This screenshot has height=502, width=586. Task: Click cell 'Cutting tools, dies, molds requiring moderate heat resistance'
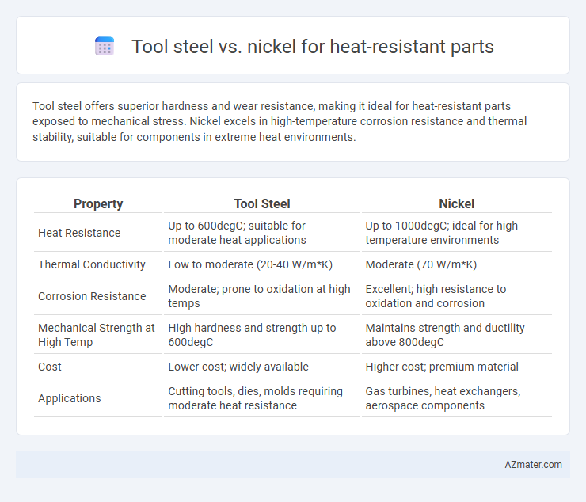(x=255, y=398)
